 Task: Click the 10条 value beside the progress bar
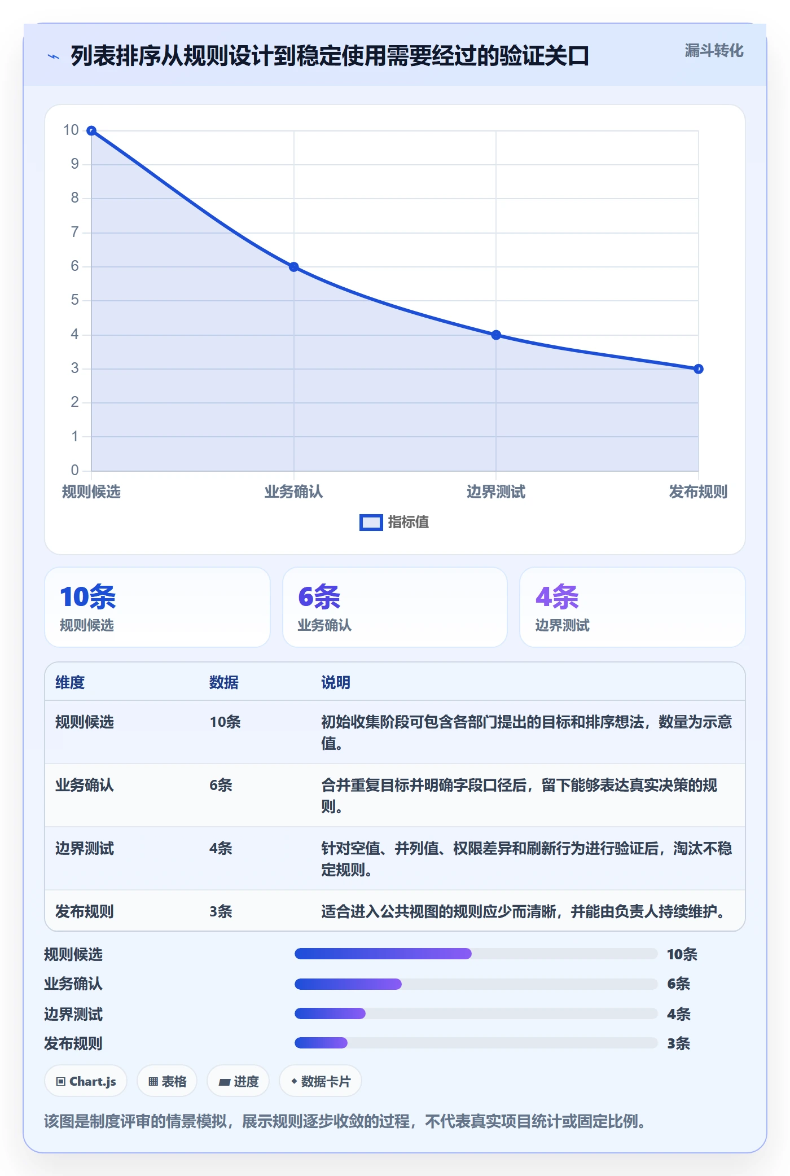[682, 955]
